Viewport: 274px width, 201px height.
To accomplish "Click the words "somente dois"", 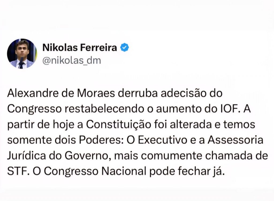I will (41, 140).
